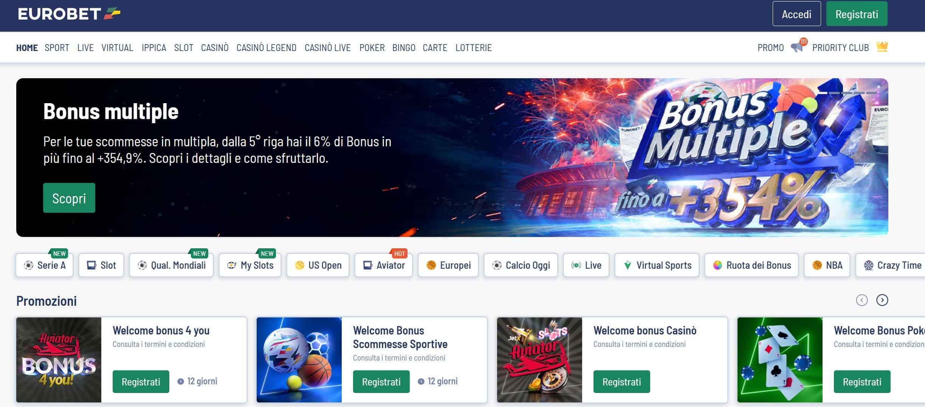This screenshot has height=407, width=925.
Task: Click the Crazy Time wheel icon
Action: pos(868,265)
